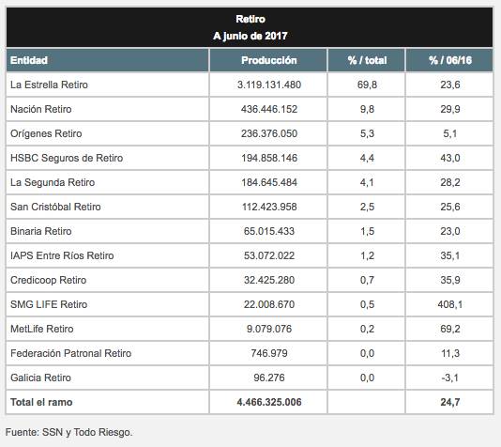Image resolution: width=501 pixels, height=447 pixels.
Task: Click the 43,0 variation cell
Action: coord(449,158)
